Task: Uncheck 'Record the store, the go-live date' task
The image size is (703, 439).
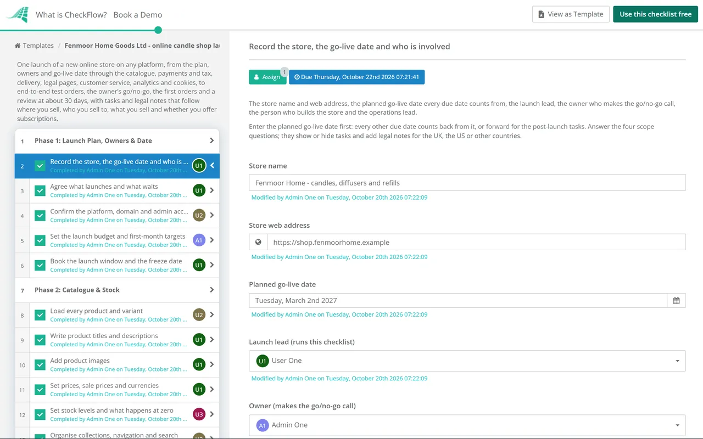Action: pos(40,166)
